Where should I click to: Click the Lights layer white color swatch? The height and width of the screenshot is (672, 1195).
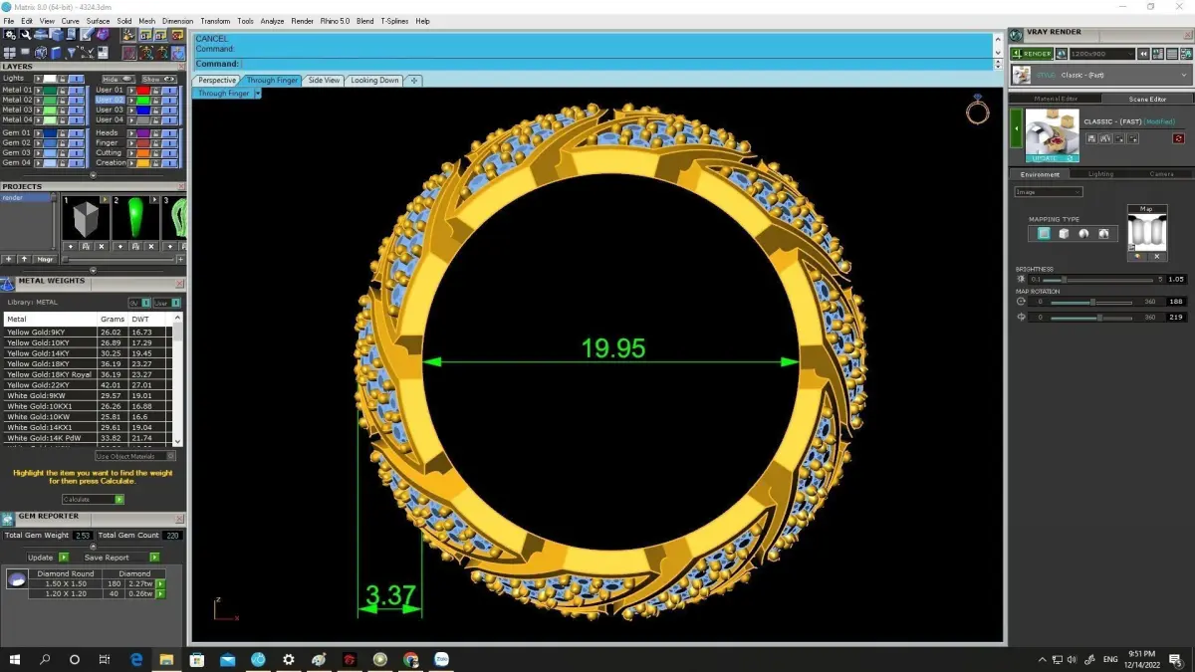click(x=49, y=79)
